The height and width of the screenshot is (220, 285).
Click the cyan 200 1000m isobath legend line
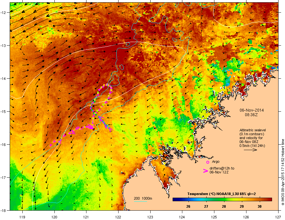pos(141,202)
